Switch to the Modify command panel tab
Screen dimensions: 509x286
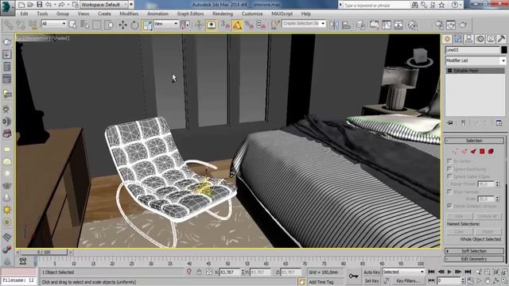tap(458, 39)
